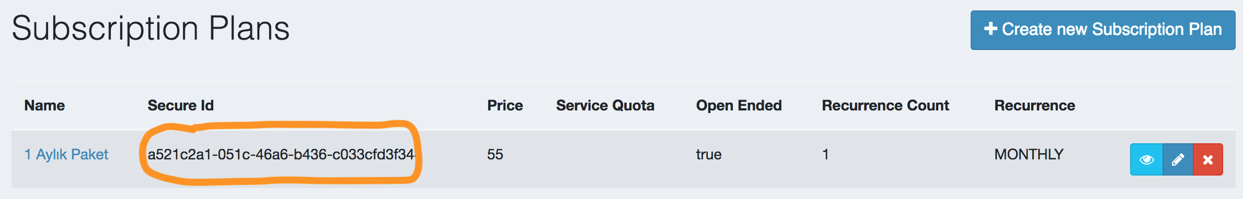Create new Subscription Plan

(x=1103, y=30)
